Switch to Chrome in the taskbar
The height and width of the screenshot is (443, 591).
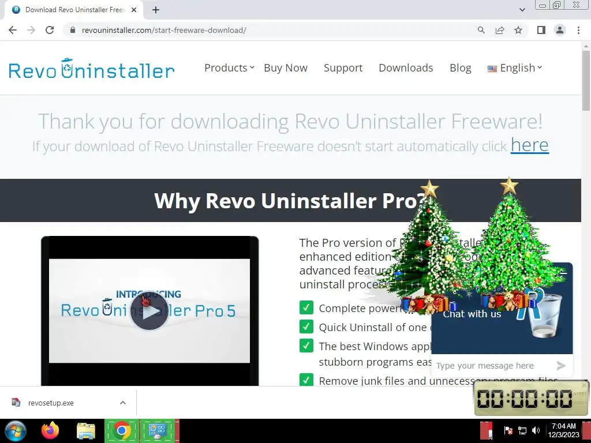121,430
